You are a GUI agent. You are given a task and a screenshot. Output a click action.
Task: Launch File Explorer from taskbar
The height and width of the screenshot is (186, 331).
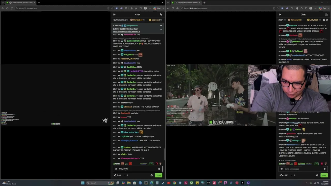tap(129, 183)
